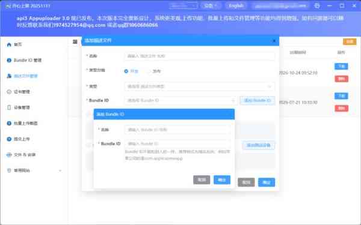Click the round icon beside the account email
Viewport: 361px width, 225px height.
point(317,6)
